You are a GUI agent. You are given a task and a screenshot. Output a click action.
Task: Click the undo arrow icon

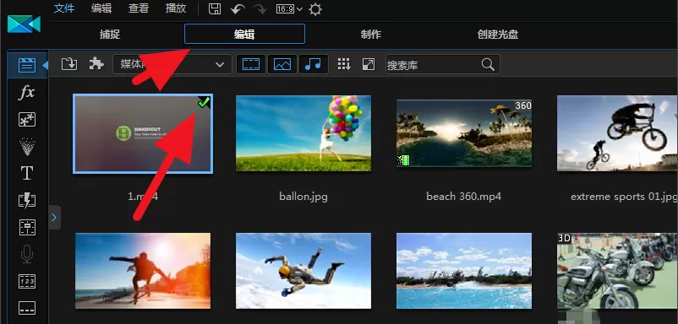pos(238,9)
